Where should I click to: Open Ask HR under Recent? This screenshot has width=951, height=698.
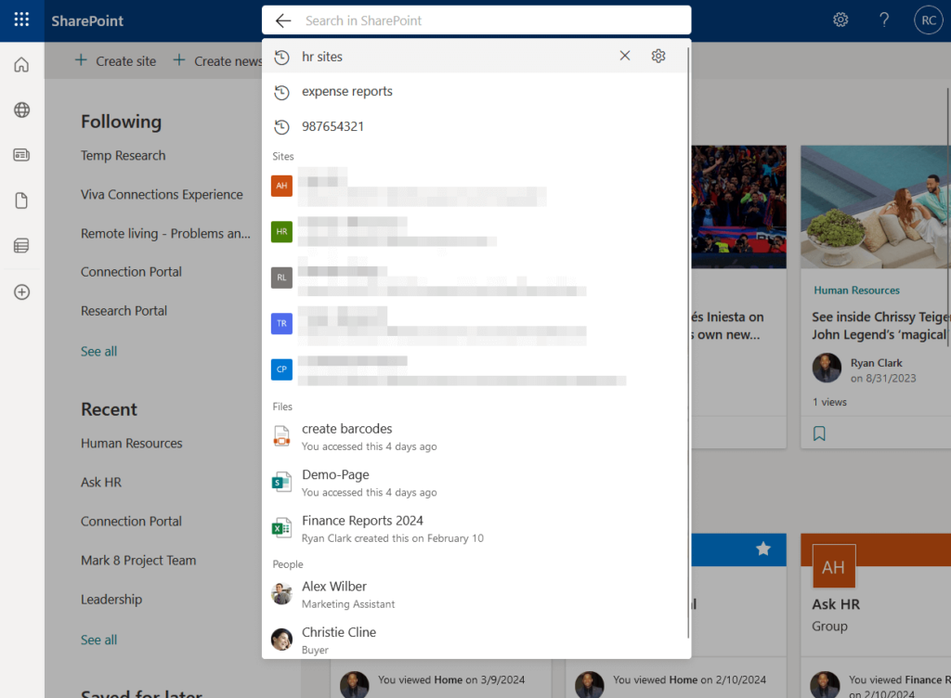101,483
